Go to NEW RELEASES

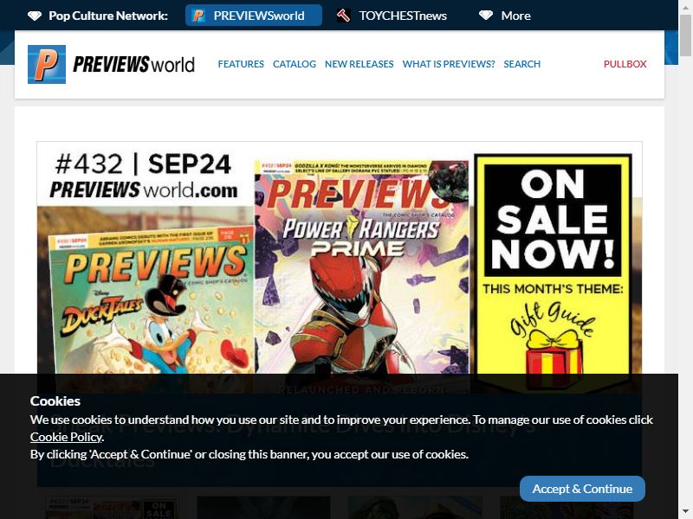click(359, 64)
